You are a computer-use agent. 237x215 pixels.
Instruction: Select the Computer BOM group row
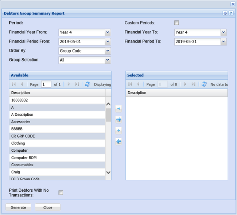pos(57,158)
